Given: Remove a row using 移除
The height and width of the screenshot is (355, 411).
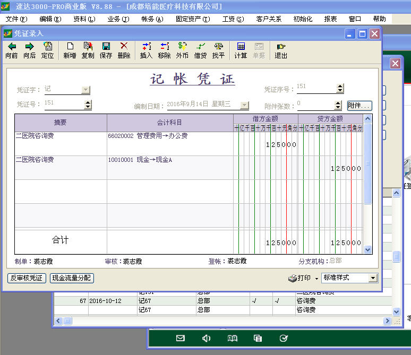Looking at the screenshot, I should pos(165,50).
